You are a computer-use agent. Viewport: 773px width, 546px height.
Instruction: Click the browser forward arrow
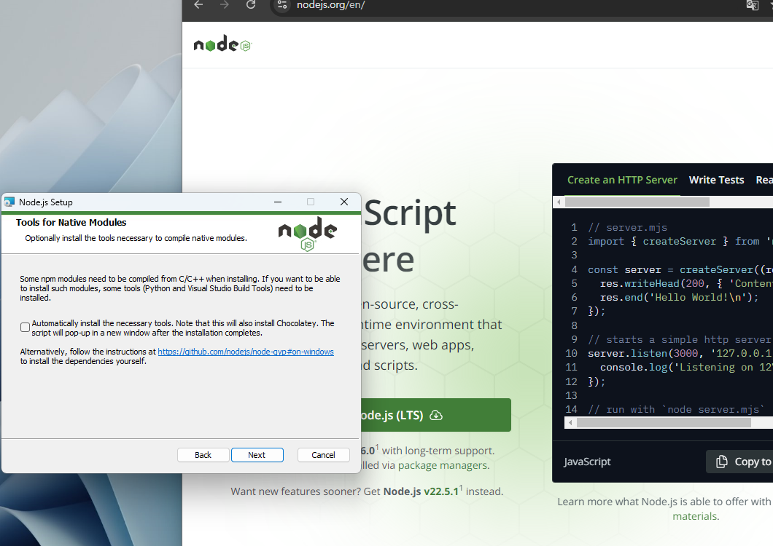(x=225, y=5)
